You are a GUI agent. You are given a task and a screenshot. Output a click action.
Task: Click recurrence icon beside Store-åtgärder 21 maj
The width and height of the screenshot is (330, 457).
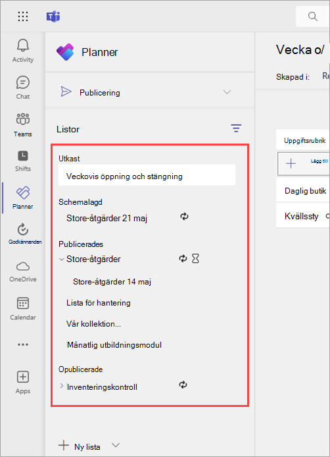(x=184, y=216)
